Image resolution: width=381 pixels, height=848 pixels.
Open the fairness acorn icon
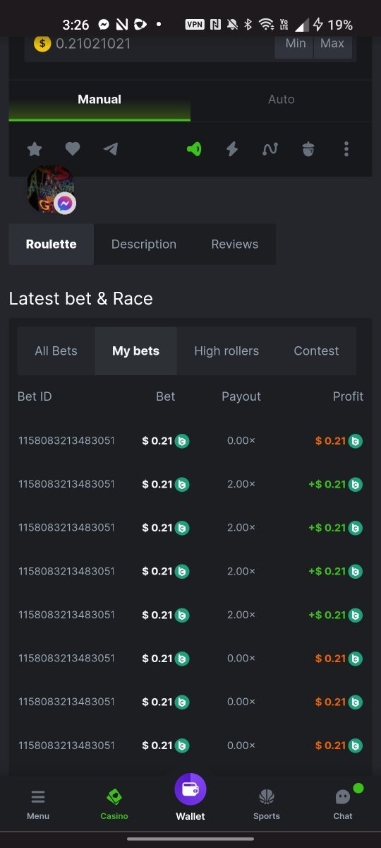[x=308, y=149]
